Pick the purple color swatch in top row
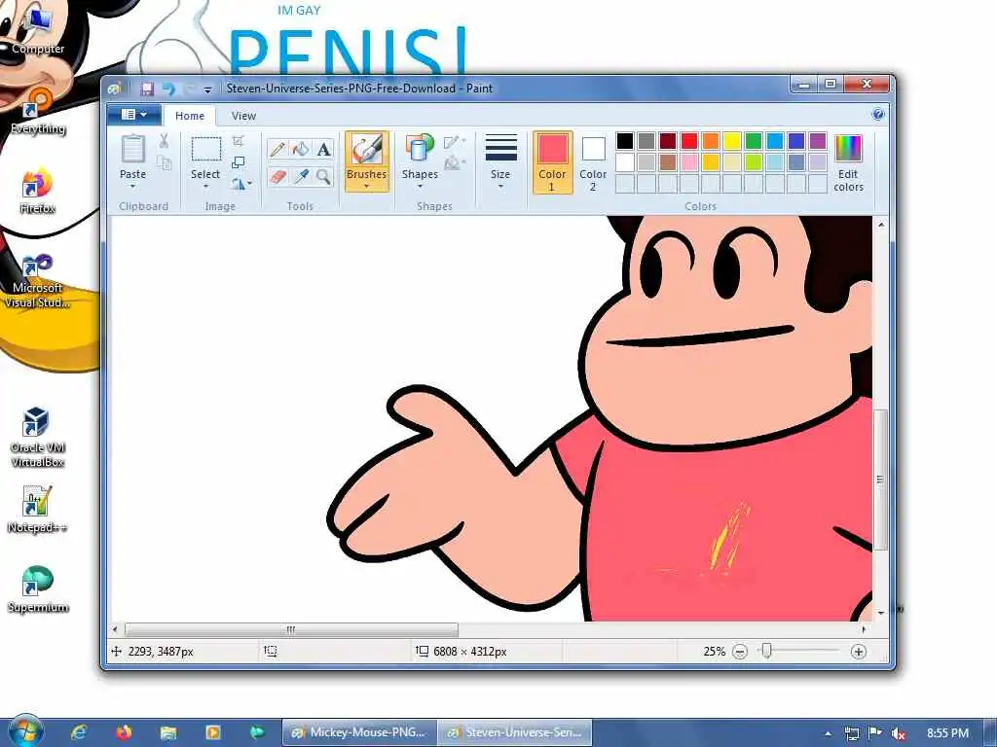 pos(818,140)
